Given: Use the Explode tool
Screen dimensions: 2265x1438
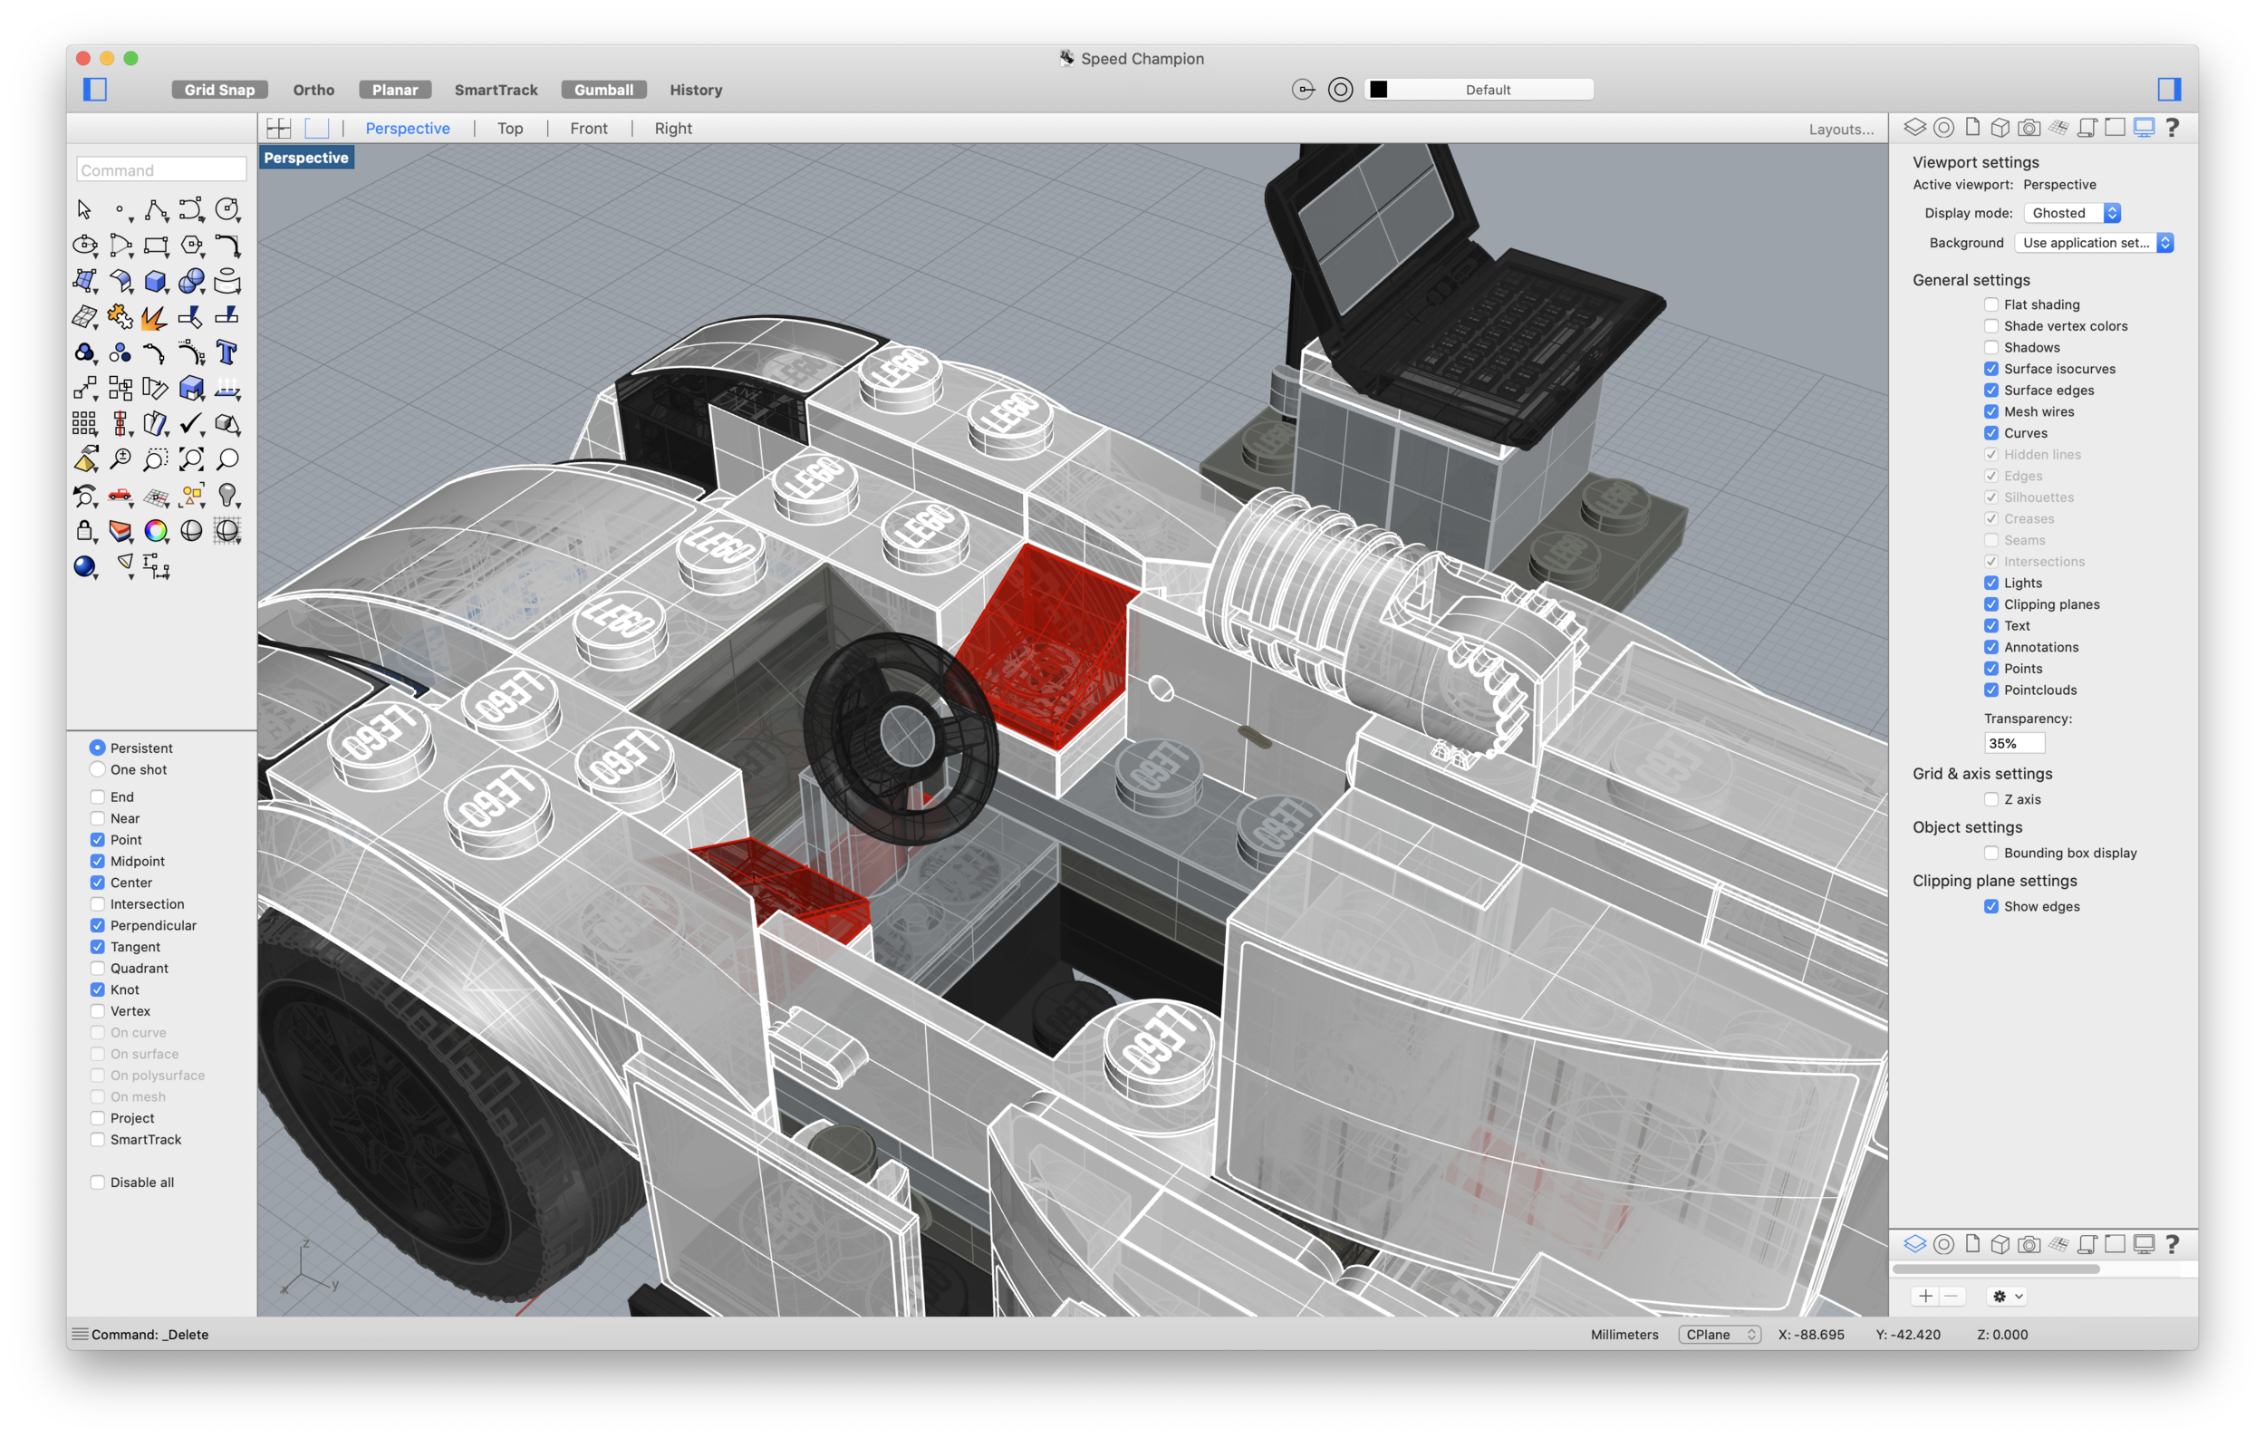Looking at the screenshot, I should pos(156,317).
